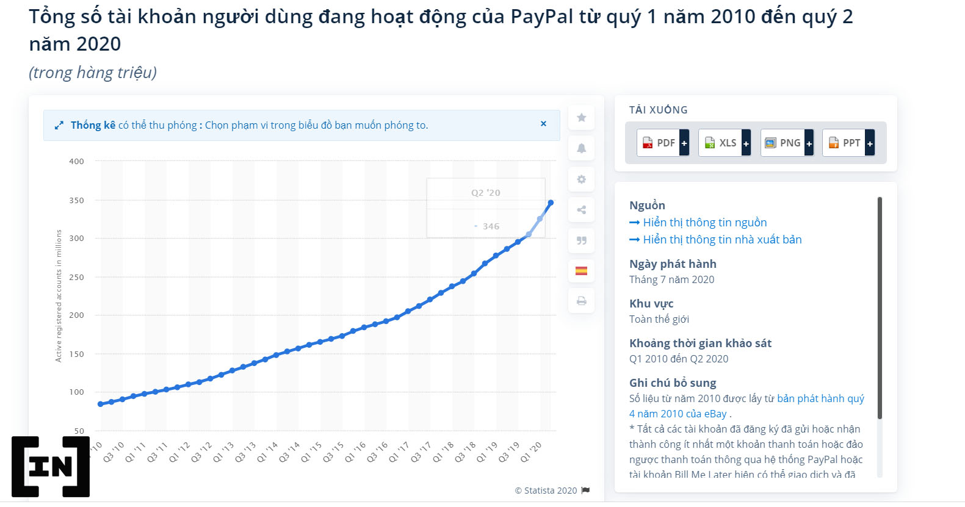Download chart as PPT
965x507 pixels.
coord(844,143)
